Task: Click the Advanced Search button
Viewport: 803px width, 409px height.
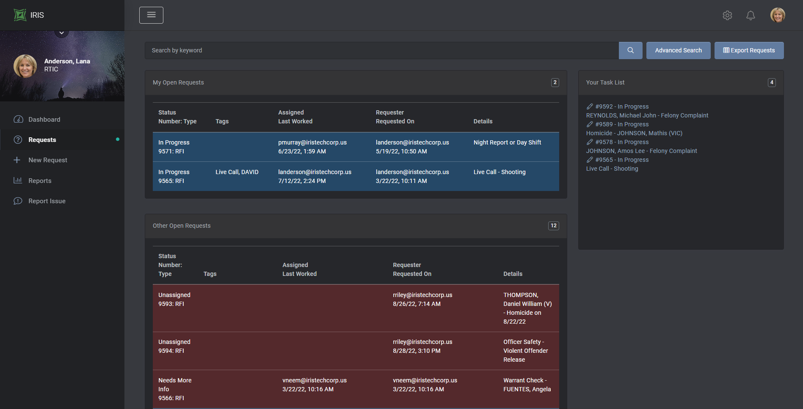Action: [678, 50]
